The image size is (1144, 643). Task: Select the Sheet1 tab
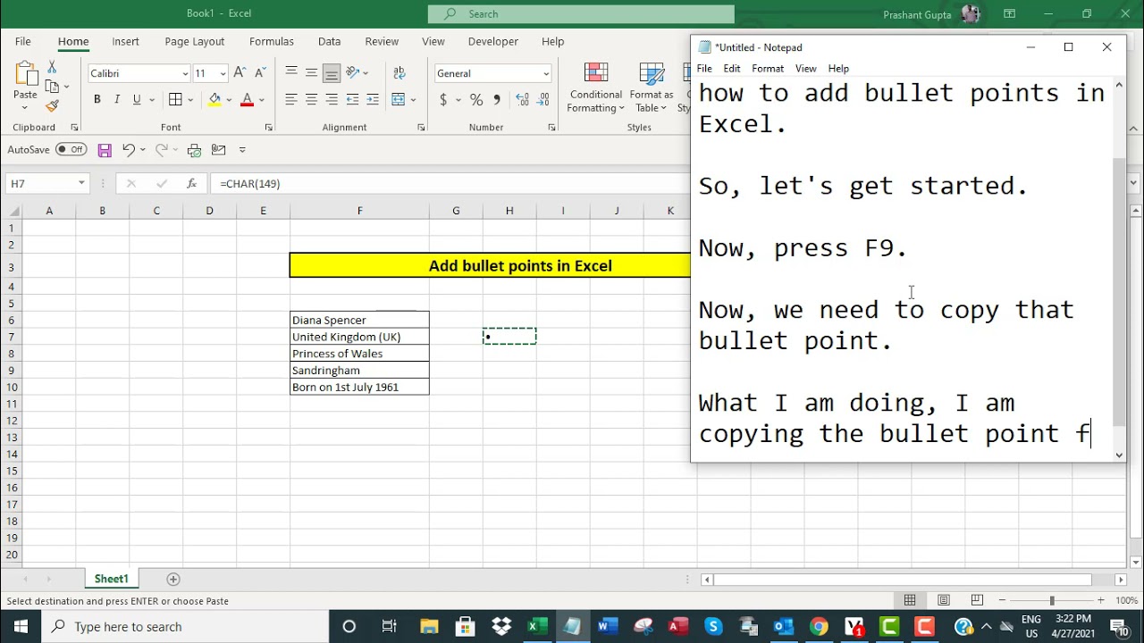pyautogui.click(x=112, y=579)
